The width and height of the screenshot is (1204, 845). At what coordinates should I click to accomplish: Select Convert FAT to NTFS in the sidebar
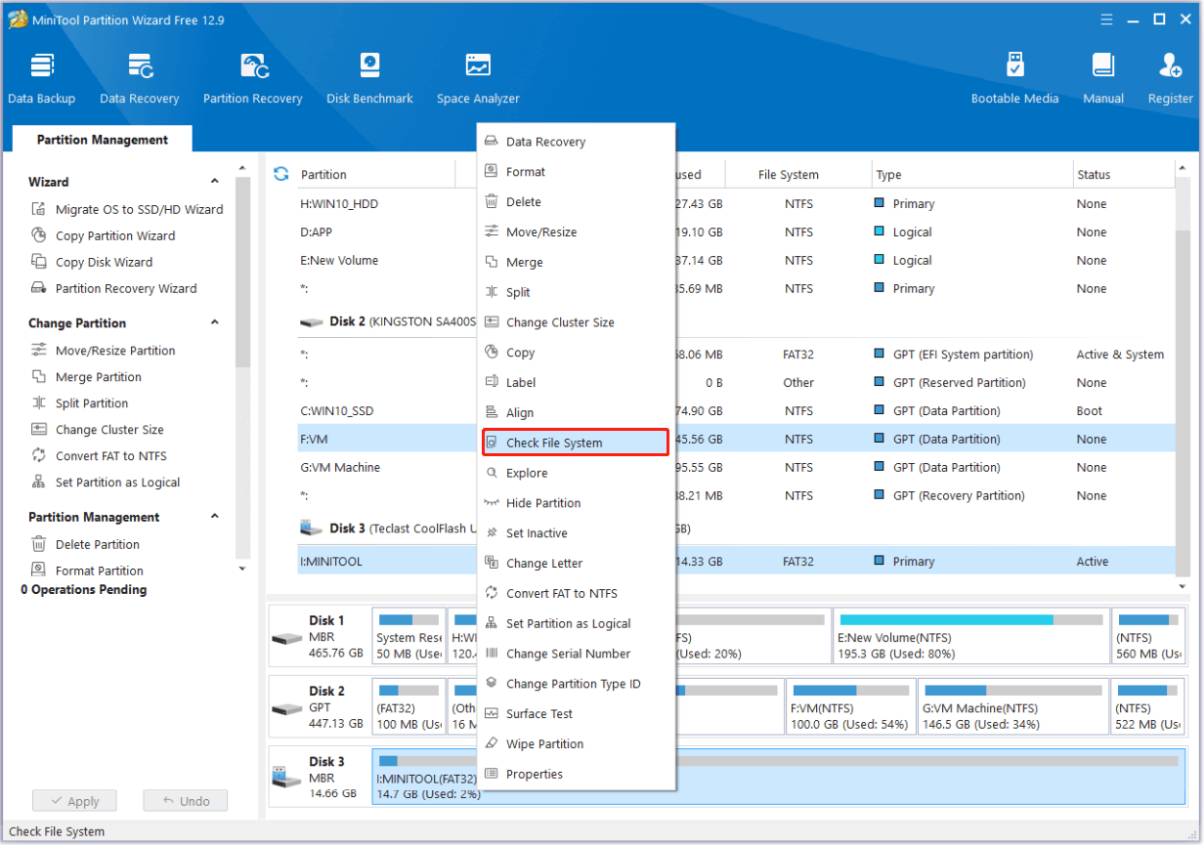[99, 456]
